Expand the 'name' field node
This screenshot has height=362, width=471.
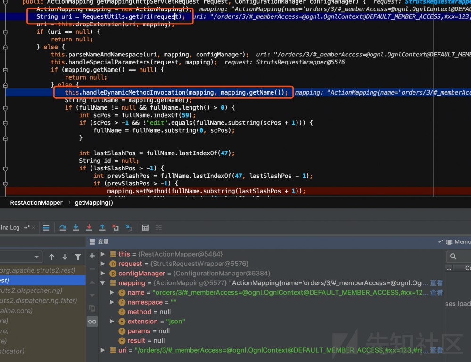112,292
